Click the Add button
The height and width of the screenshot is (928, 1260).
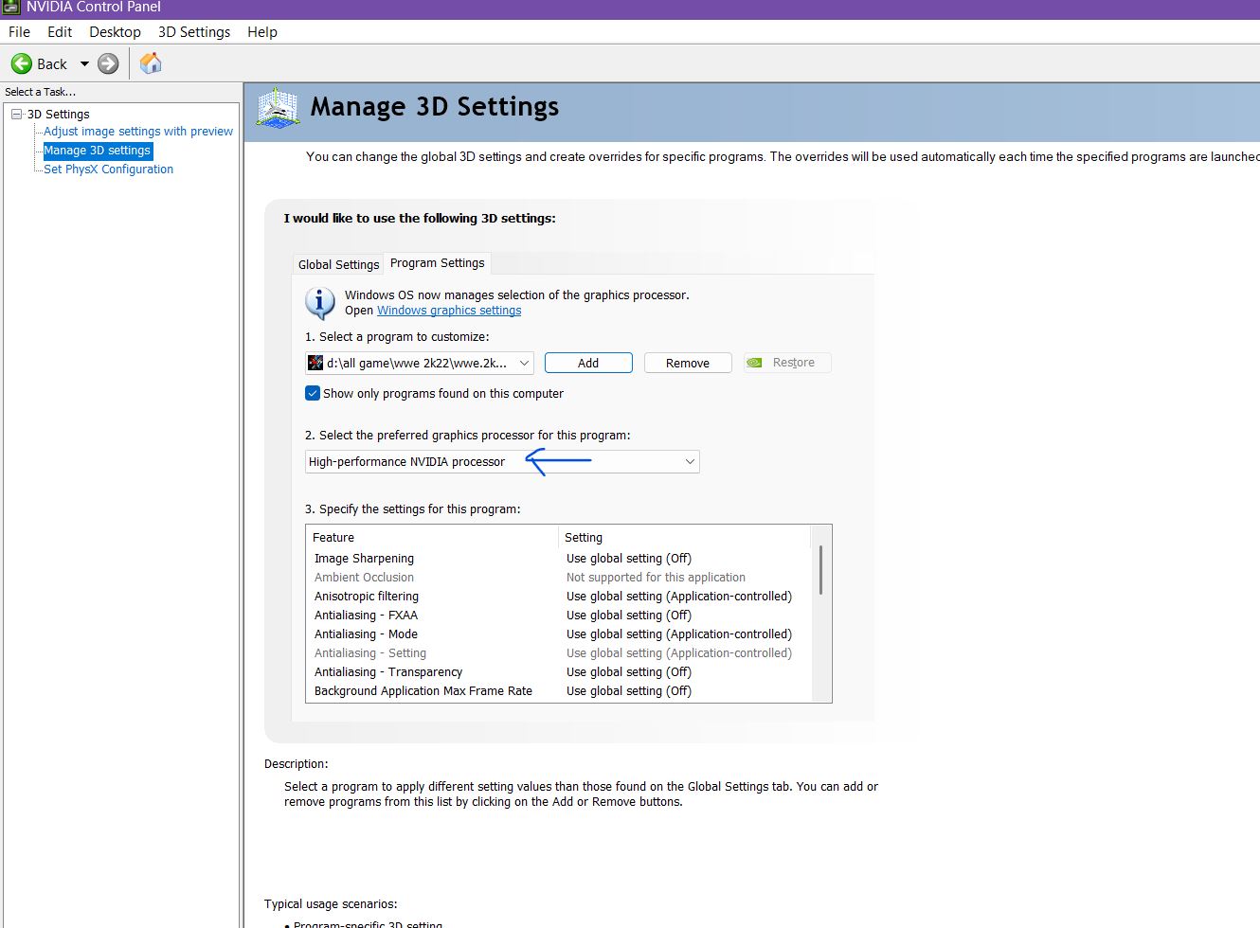[x=588, y=363]
